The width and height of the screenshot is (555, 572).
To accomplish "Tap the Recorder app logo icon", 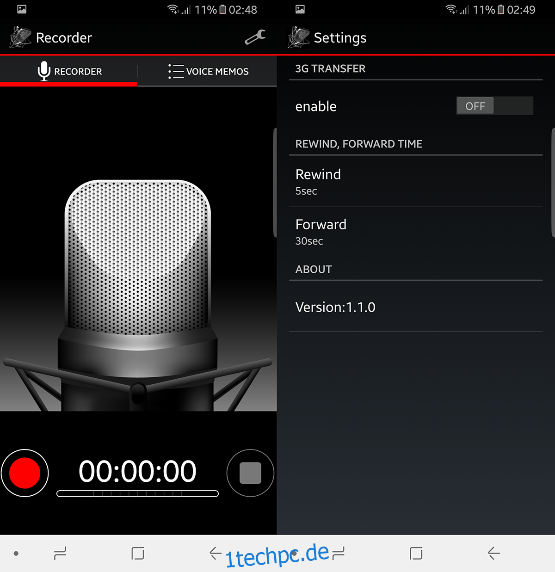I will 20,37.
